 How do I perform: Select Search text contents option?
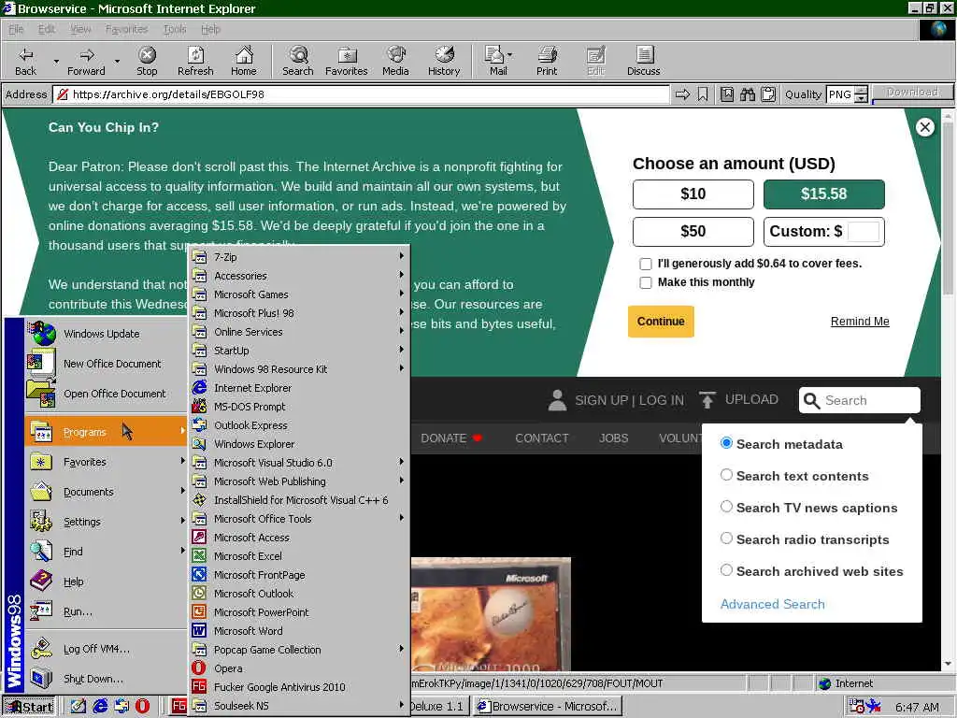[726, 475]
